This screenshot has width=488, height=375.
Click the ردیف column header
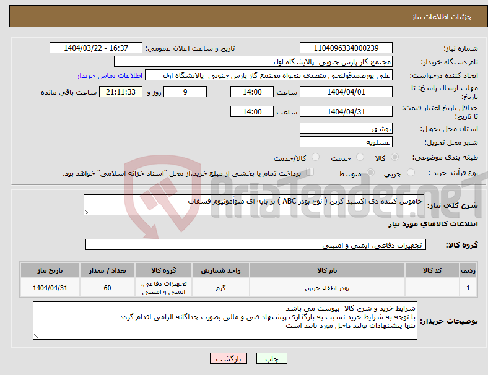[468, 270]
